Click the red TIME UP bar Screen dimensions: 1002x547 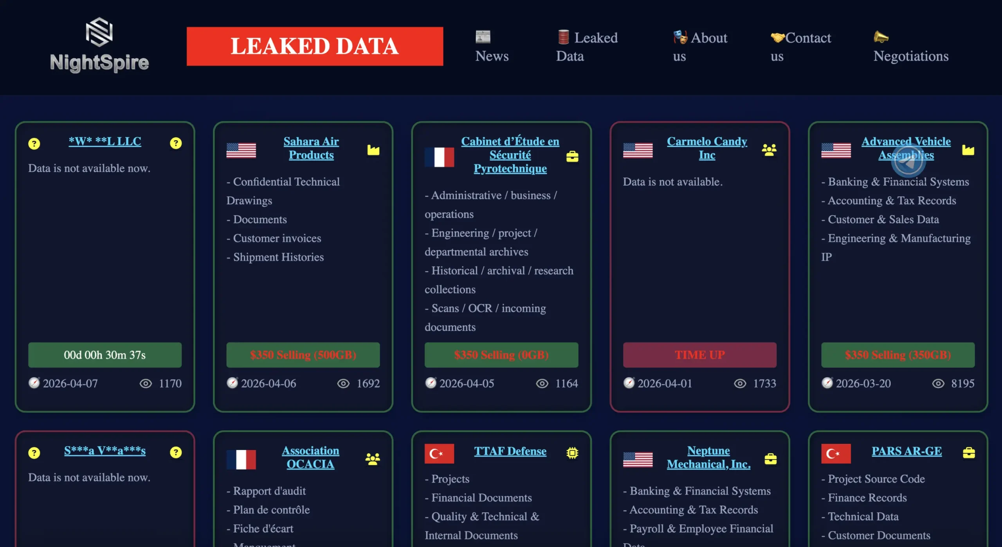[x=699, y=355]
